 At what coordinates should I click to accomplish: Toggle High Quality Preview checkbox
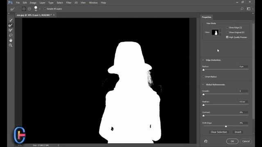[x=227, y=37]
